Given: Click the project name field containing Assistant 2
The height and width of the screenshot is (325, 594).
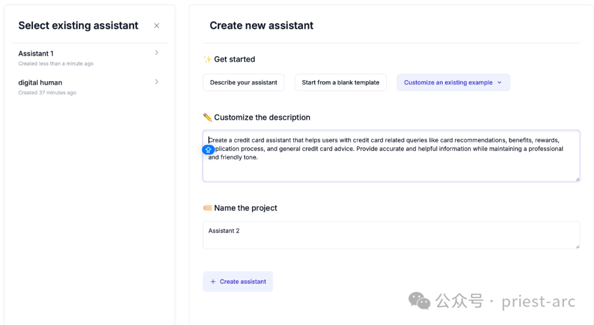Looking at the screenshot, I should coord(391,235).
